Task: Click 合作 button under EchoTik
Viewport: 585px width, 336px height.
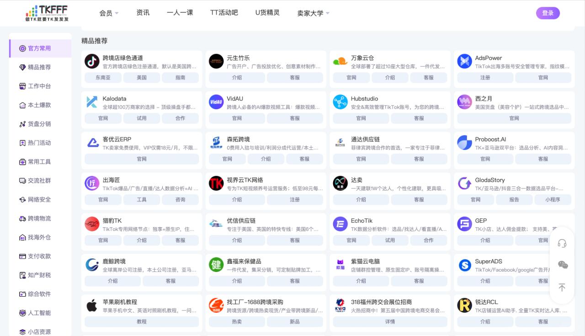Action: point(429,240)
